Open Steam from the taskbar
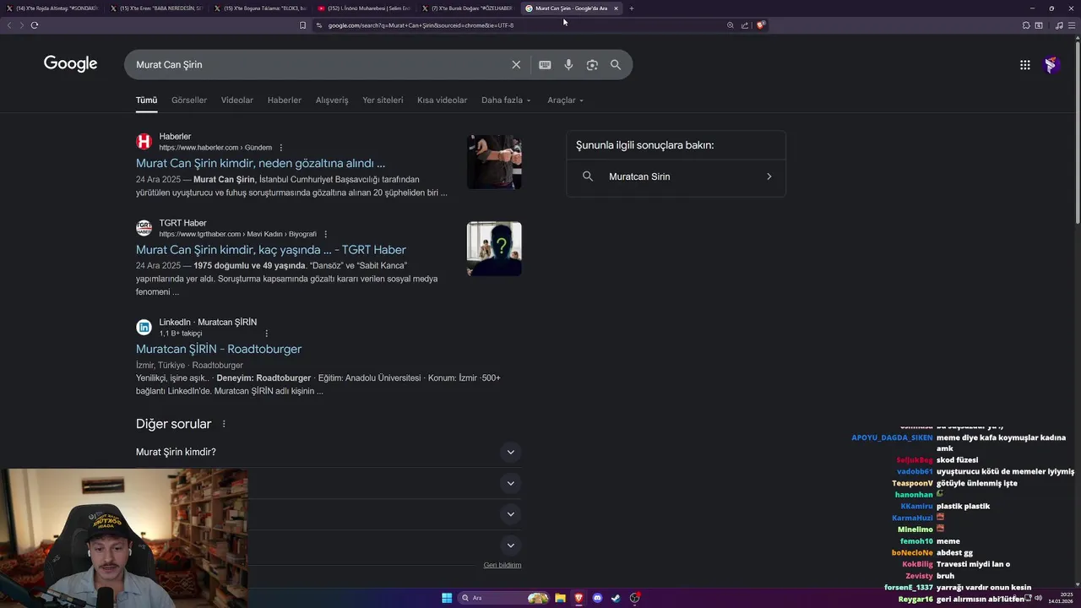This screenshot has width=1081, height=608. [616, 598]
